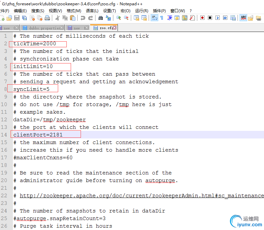Toggle show all characters pilcrow icon

(162, 18)
